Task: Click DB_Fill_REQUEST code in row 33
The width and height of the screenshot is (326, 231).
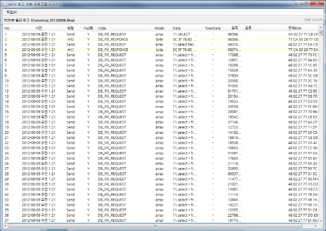Action: point(112,200)
